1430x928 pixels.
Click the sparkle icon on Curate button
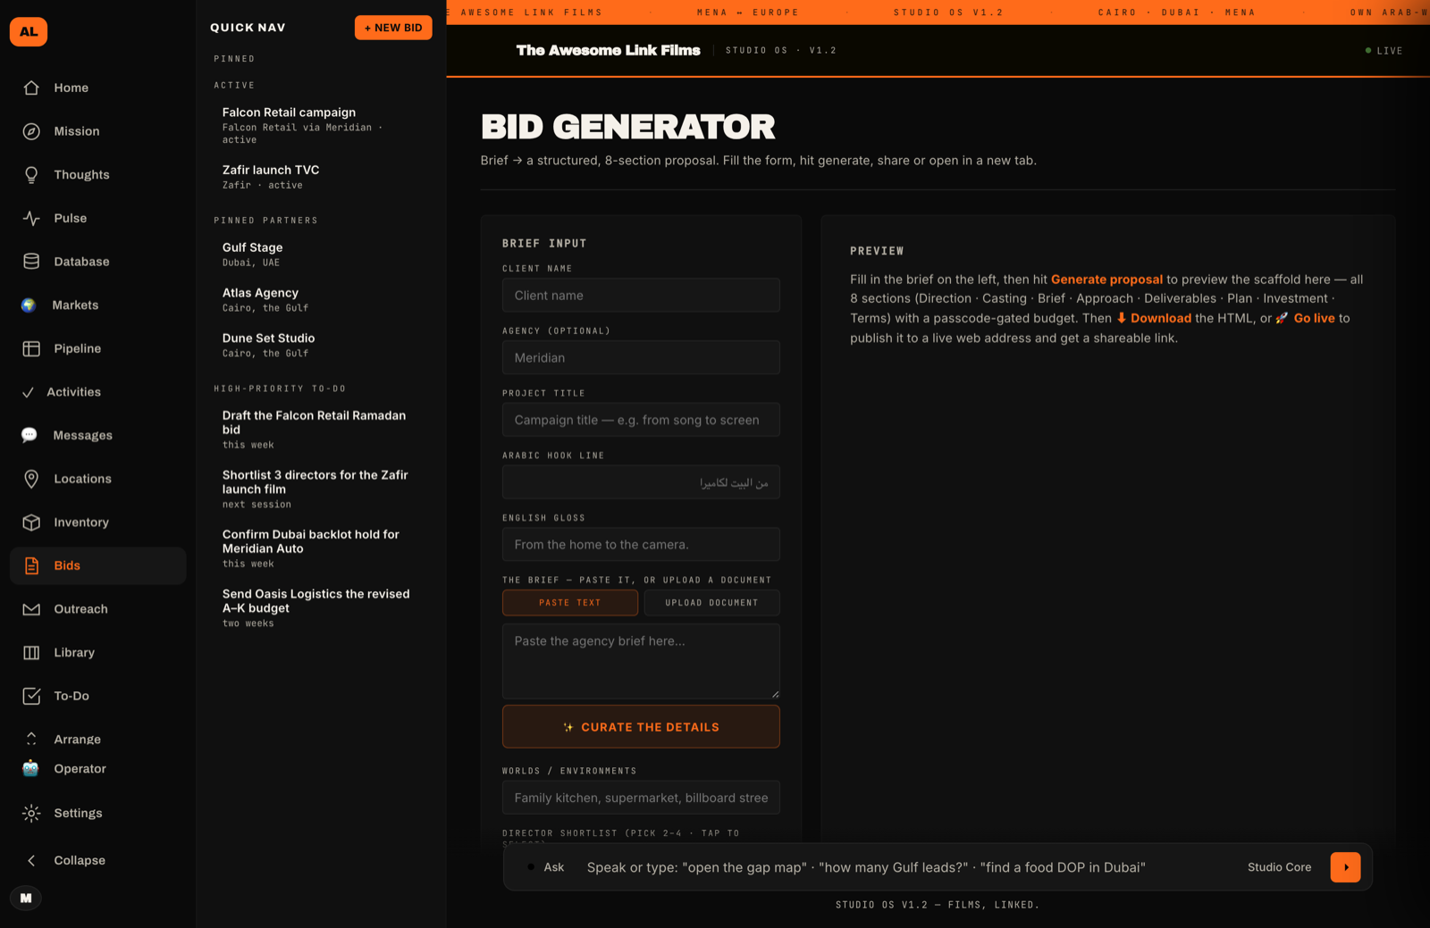[568, 727]
